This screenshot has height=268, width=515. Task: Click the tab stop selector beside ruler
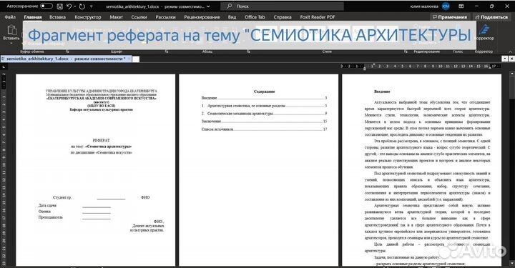tap(4, 67)
